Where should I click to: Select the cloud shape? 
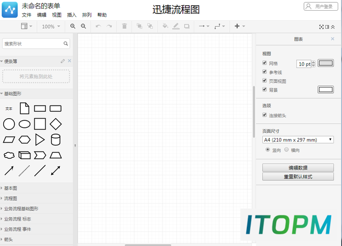(x=9, y=155)
